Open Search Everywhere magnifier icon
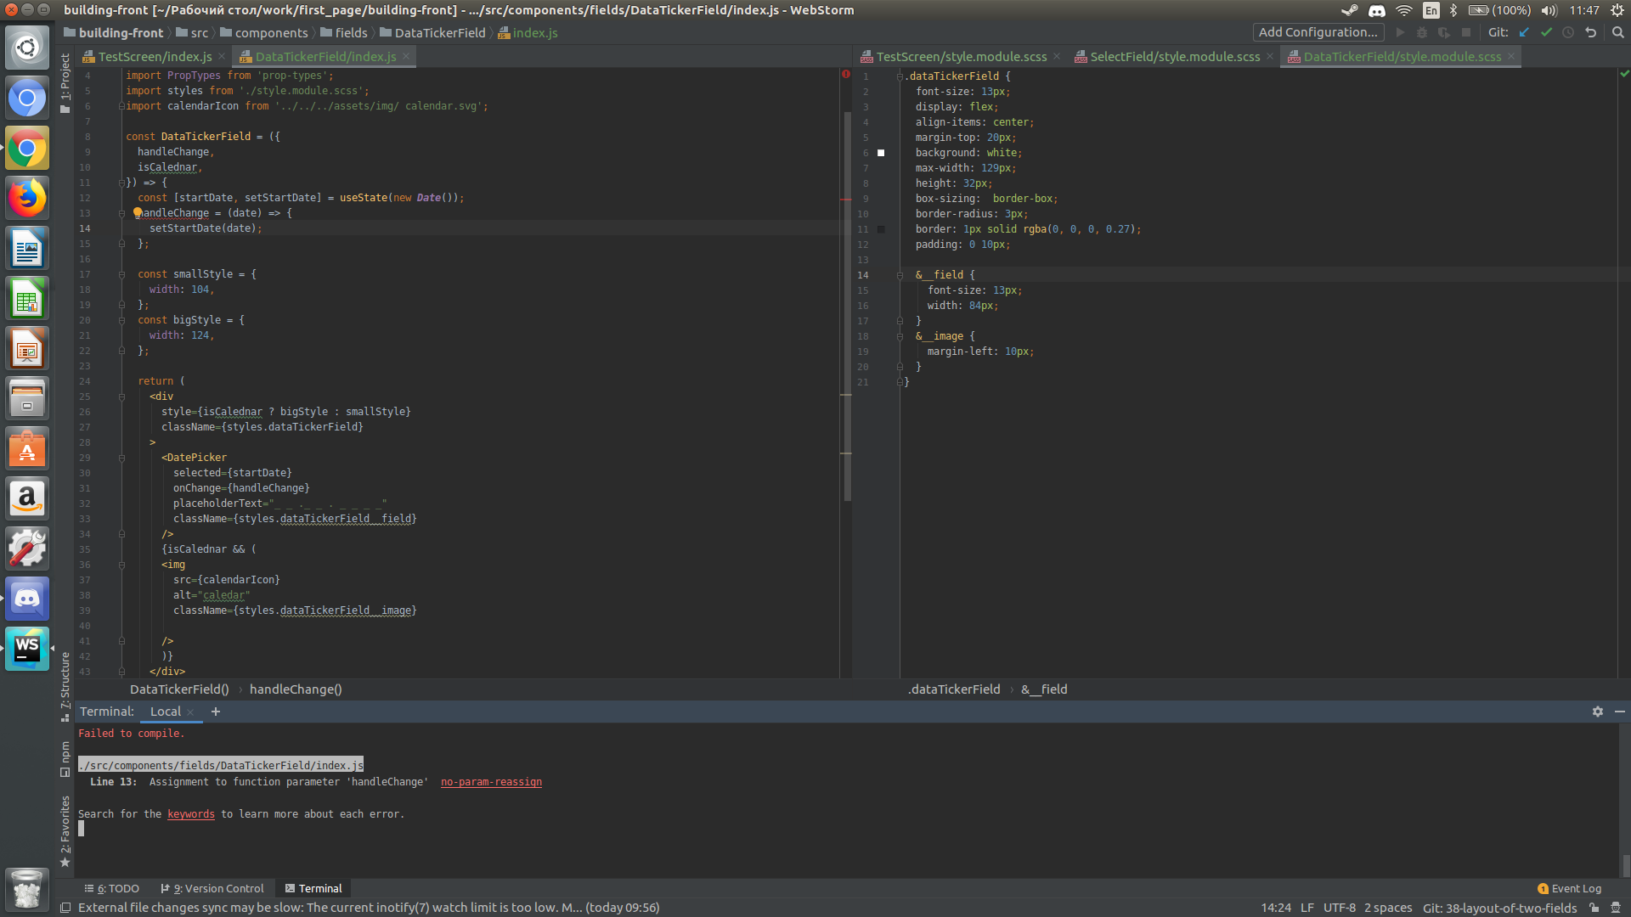 coord(1617,32)
